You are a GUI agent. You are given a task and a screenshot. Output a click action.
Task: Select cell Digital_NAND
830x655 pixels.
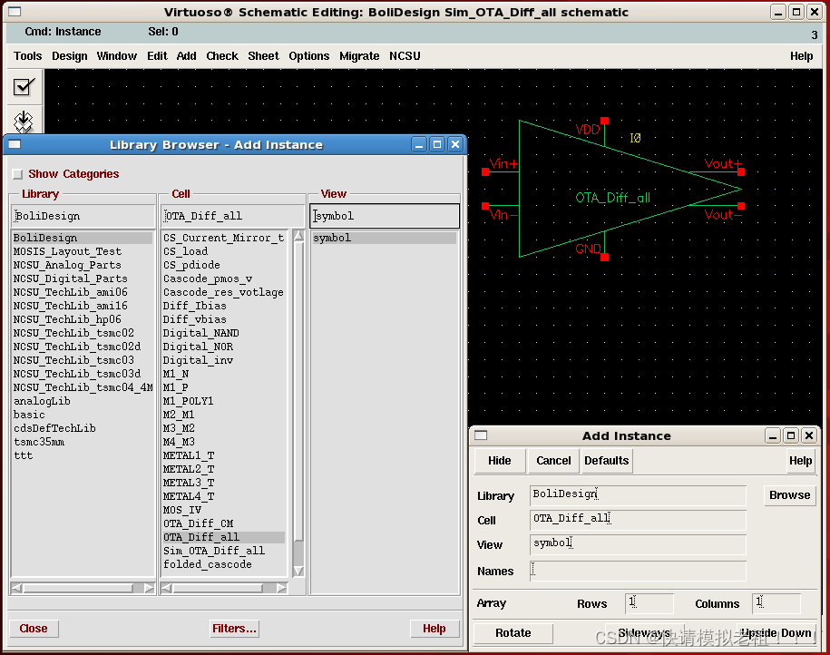pos(201,333)
